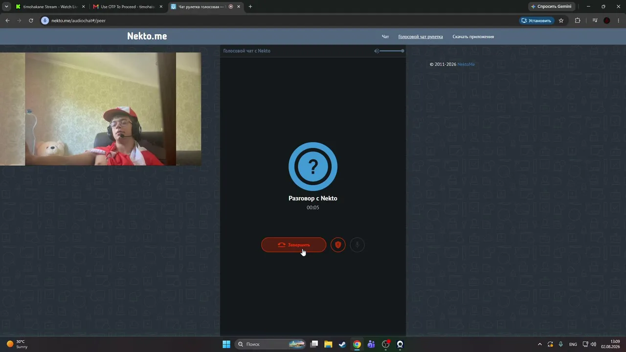Screen dimensions: 626x352
Task: Open the sound volume tray icon
Action: 594,344
